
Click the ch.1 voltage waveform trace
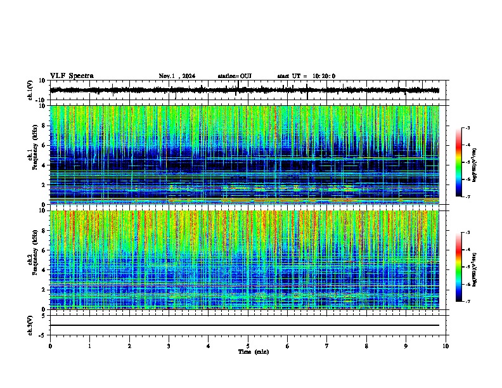(245, 90)
